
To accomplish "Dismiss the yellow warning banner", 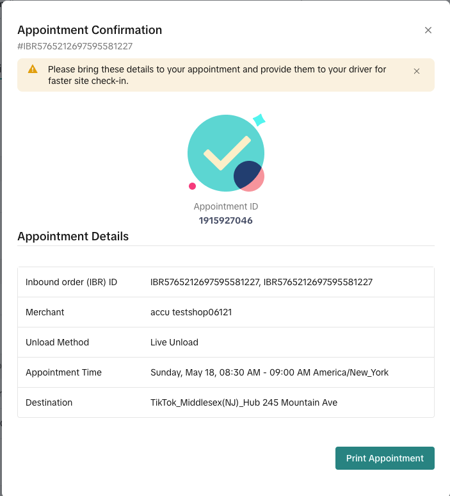I will click(x=417, y=71).
